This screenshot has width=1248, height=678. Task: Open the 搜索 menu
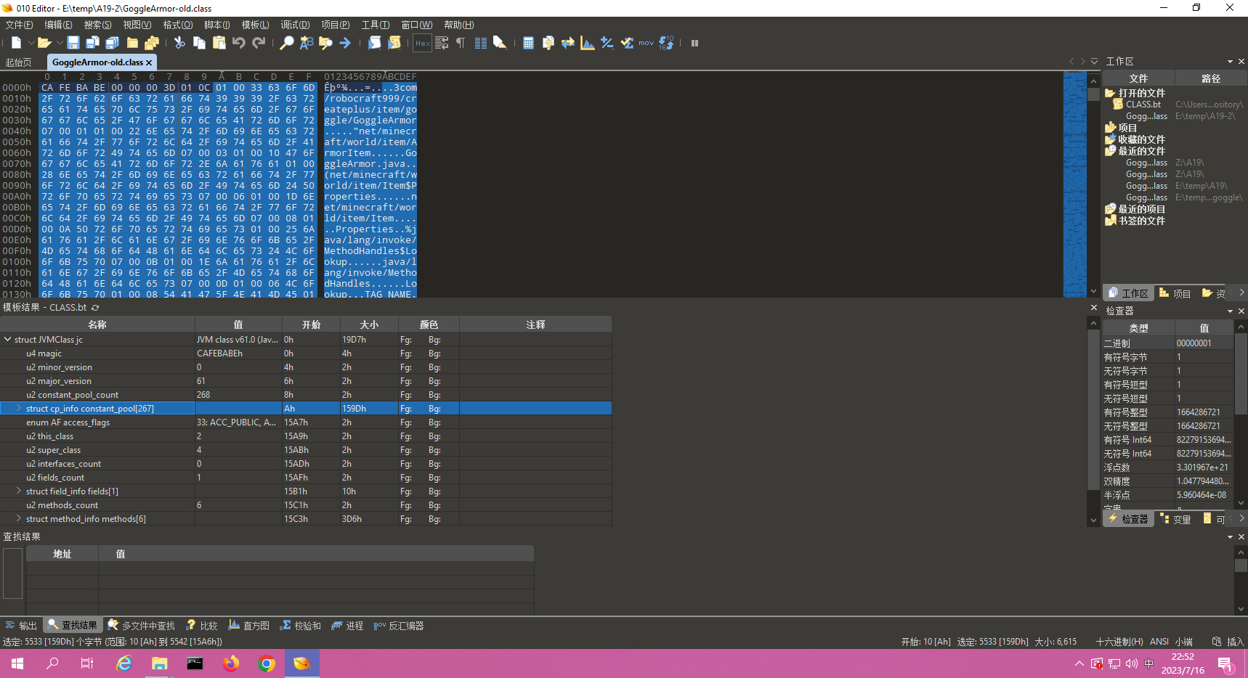tap(97, 25)
